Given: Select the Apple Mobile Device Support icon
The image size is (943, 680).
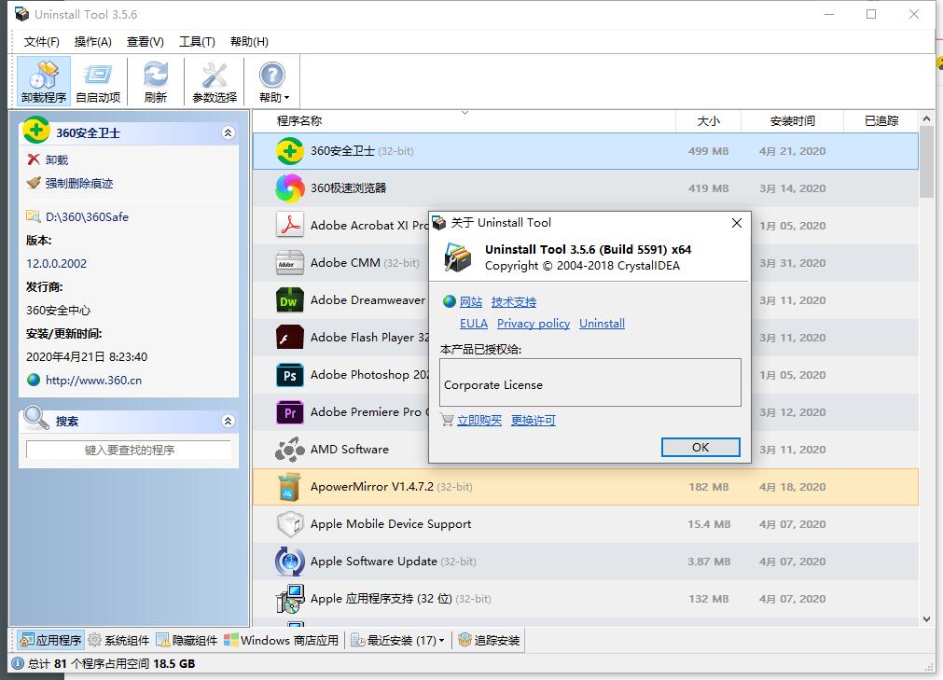Looking at the screenshot, I should click(289, 523).
